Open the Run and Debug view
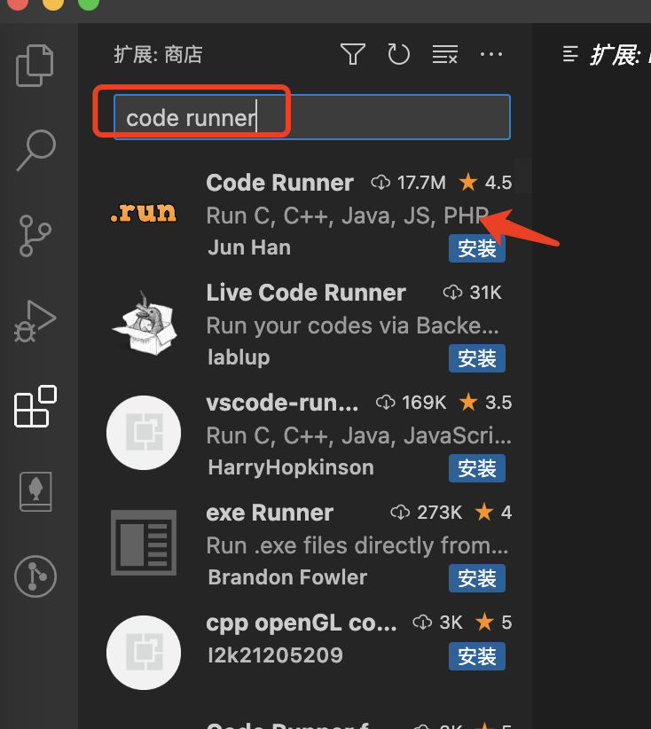 (36, 321)
